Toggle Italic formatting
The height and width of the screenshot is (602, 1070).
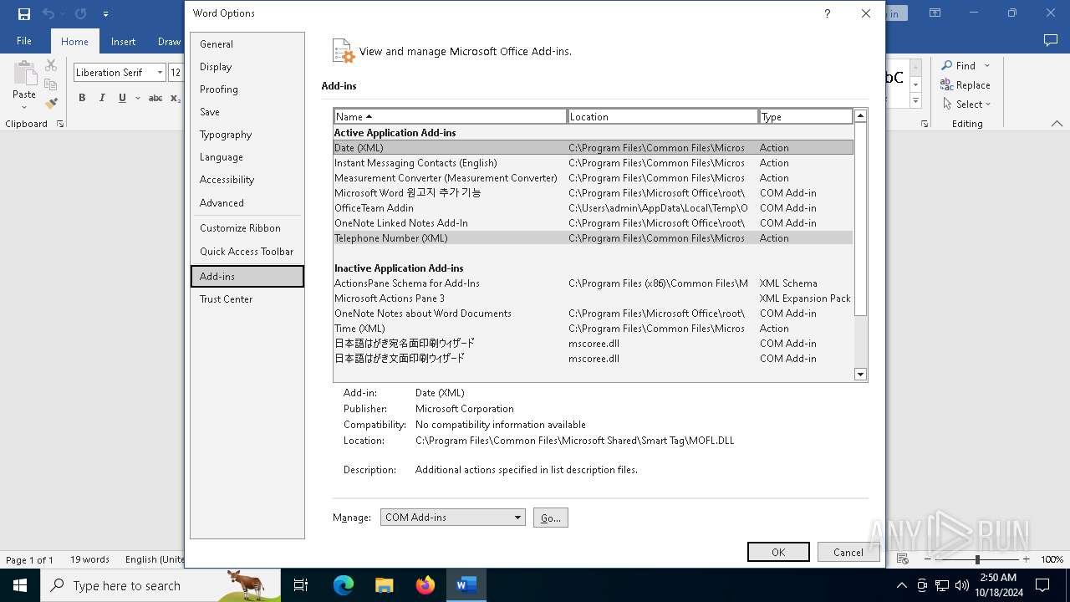tap(102, 98)
